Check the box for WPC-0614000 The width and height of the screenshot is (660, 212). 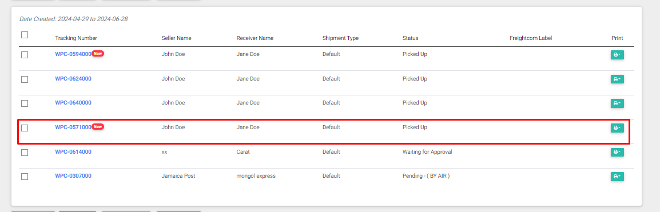25,152
